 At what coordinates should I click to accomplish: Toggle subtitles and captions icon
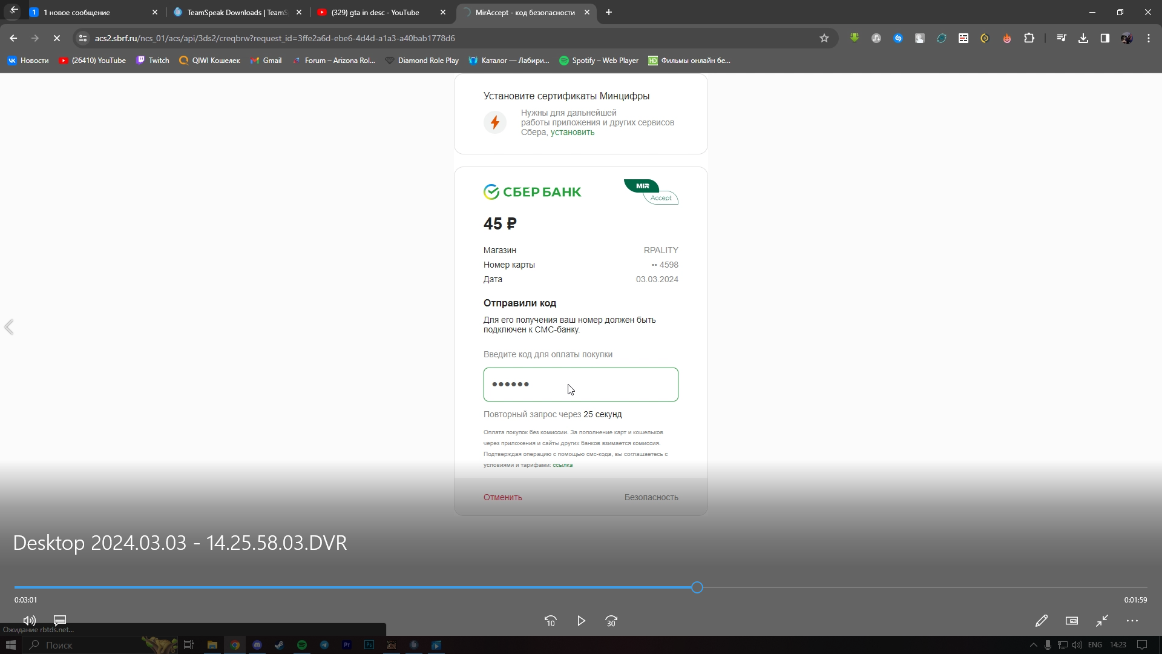tap(59, 620)
